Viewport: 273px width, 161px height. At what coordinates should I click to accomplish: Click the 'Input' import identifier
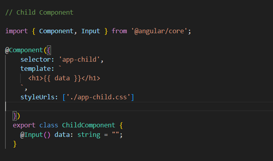point(91,31)
